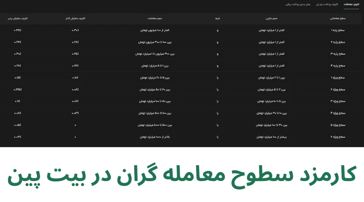364x202 pixels.
Task: Click asset volume بین ۱ تا ۲ میلیارد تومان
Action: pos(271,78)
